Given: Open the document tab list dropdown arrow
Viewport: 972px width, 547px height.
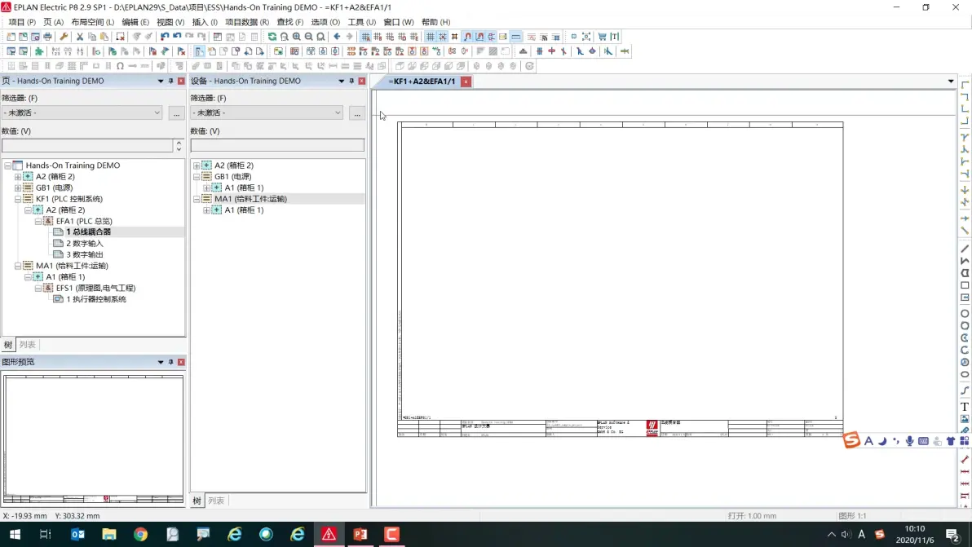Looking at the screenshot, I should [951, 82].
